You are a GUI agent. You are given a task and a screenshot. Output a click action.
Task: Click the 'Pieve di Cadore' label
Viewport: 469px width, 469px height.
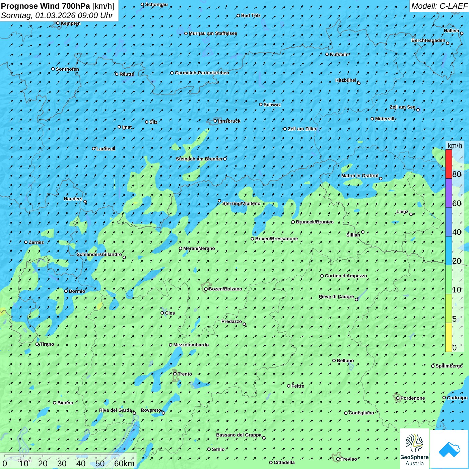[x=336, y=296]
